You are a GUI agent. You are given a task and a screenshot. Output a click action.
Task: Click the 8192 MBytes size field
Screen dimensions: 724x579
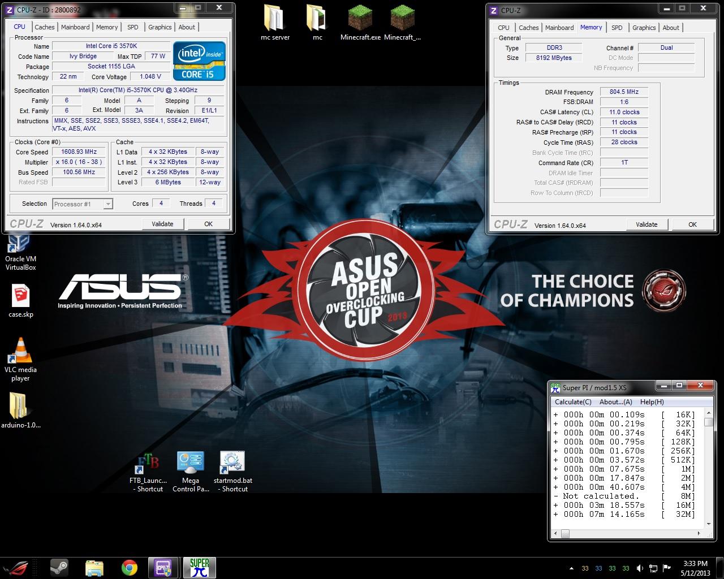tap(554, 58)
